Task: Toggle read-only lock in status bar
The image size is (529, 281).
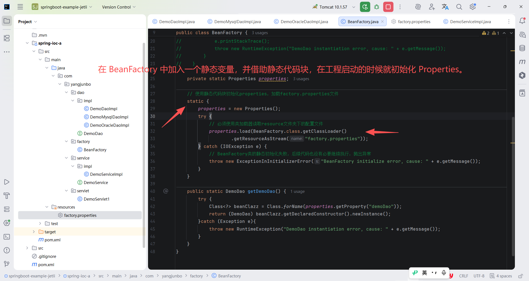Action: click(520, 276)
